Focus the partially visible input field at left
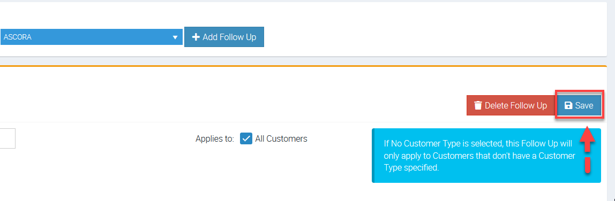The image size is (615, 201). 7,138
